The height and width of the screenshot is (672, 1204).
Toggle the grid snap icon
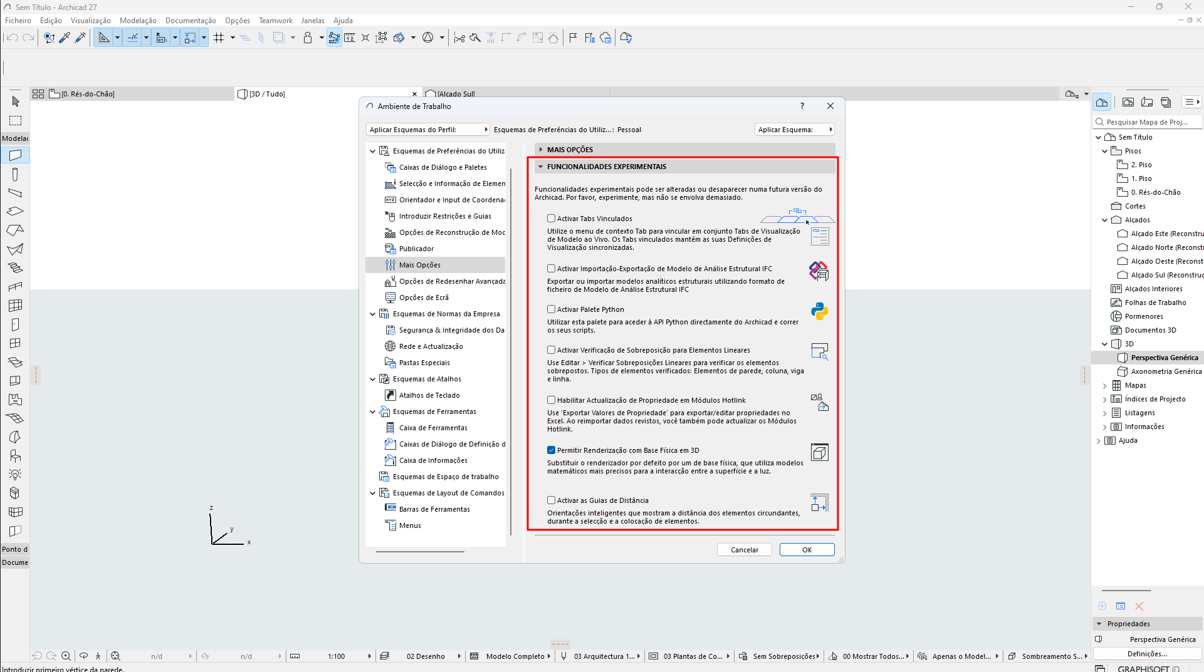(219, 38)
